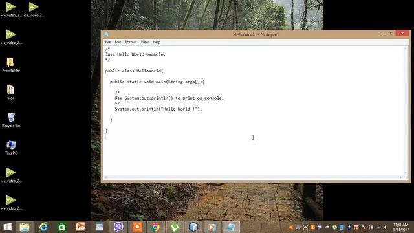414x233 pixels.
Task: Launch Internet Explorer from the taskbar
Action: click(43, 227)
